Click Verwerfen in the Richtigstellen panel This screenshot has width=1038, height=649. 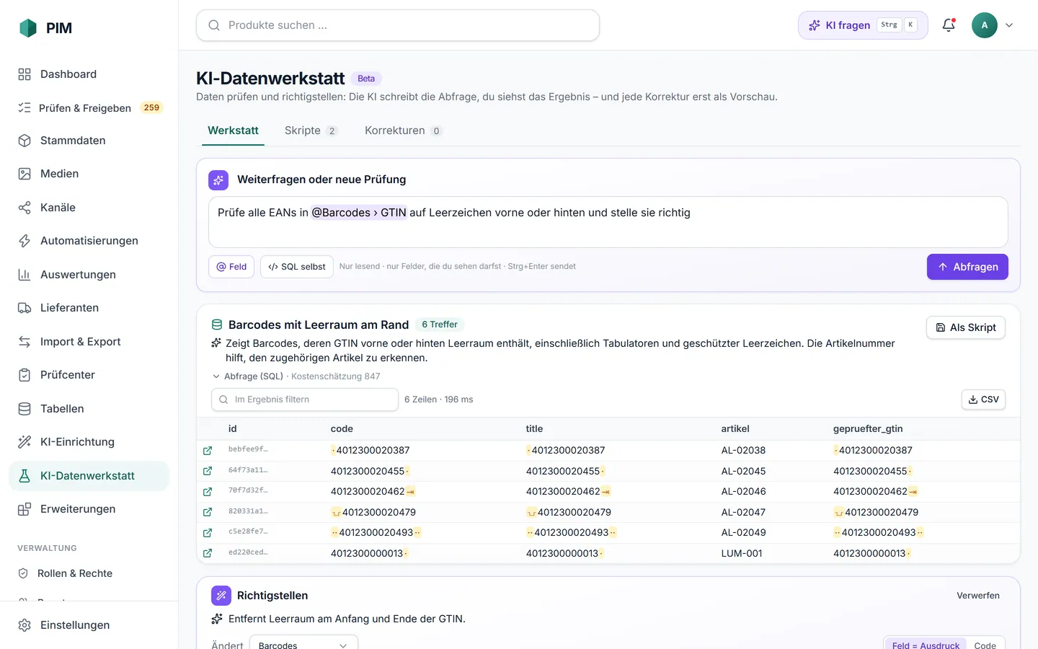coord(978,596)
